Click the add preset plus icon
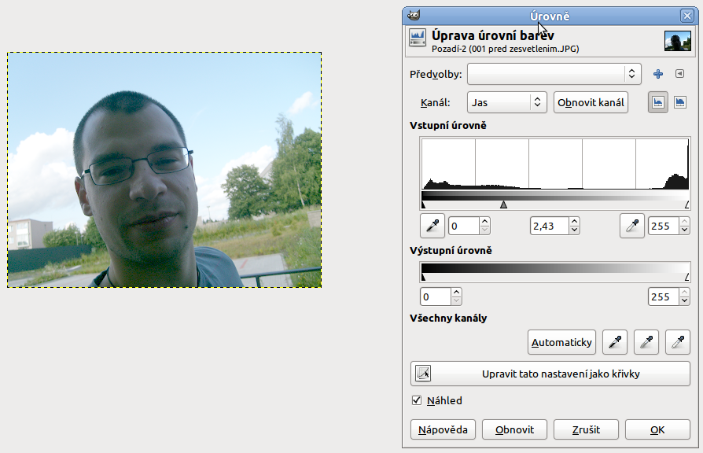703x453 pixels. tap(657, 74)
